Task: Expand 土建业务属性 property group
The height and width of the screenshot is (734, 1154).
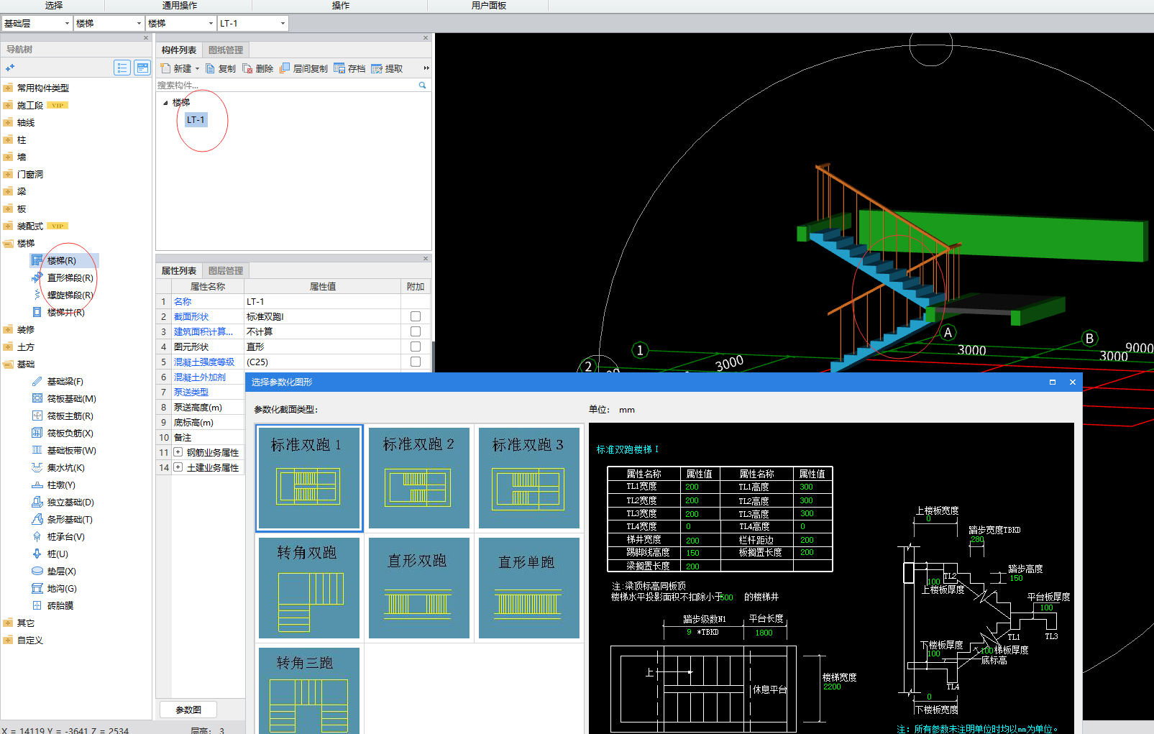Action: pyautogui.click(x=178, y=467)
